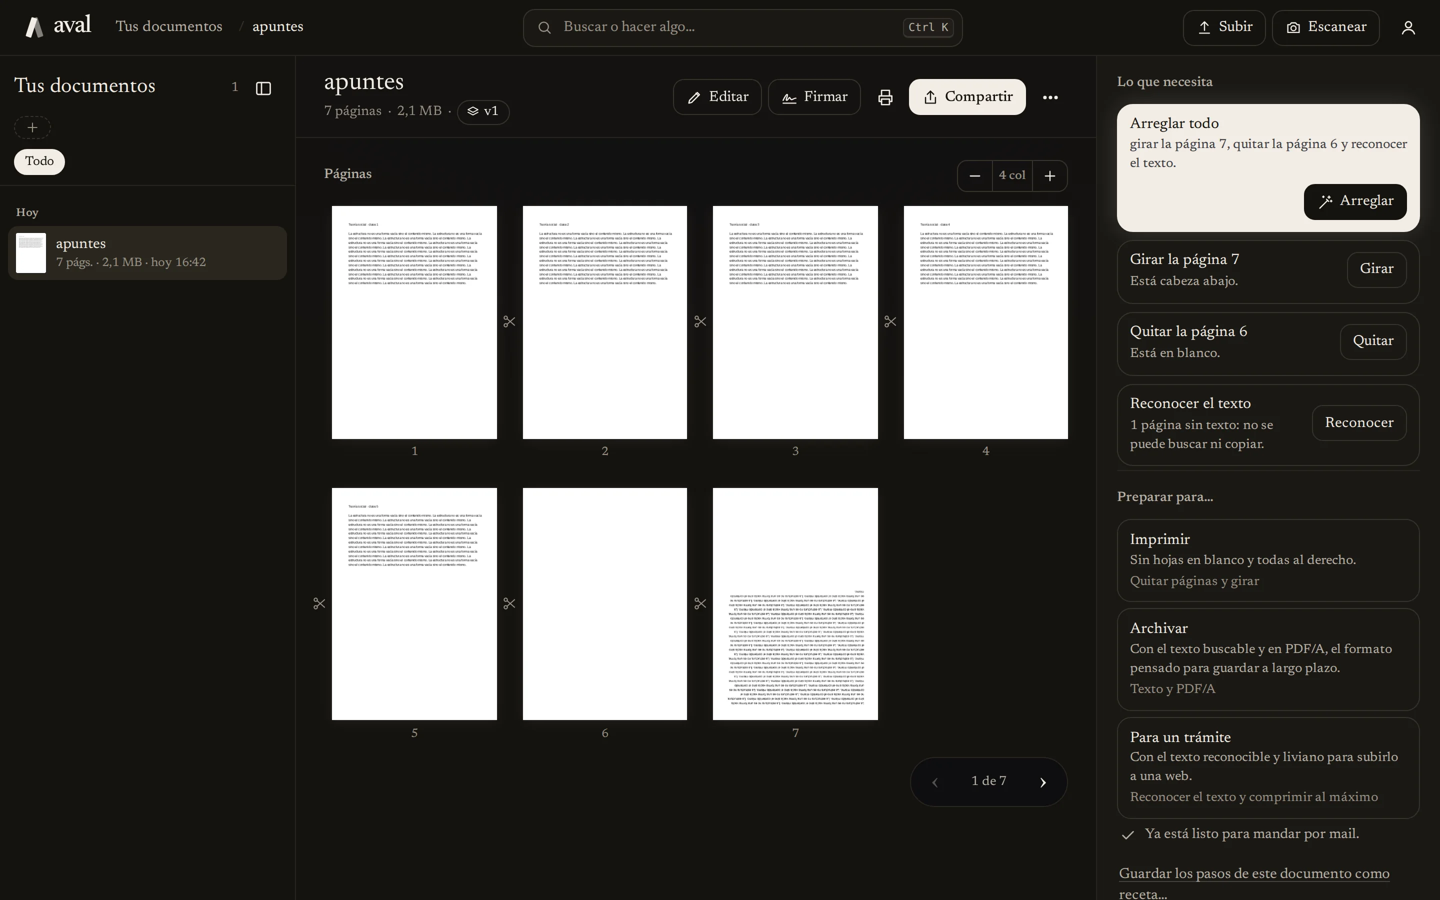The image size is (1440, 900).
Task: Split with scissors between pages 2 and 3
Action: (700, 322)
